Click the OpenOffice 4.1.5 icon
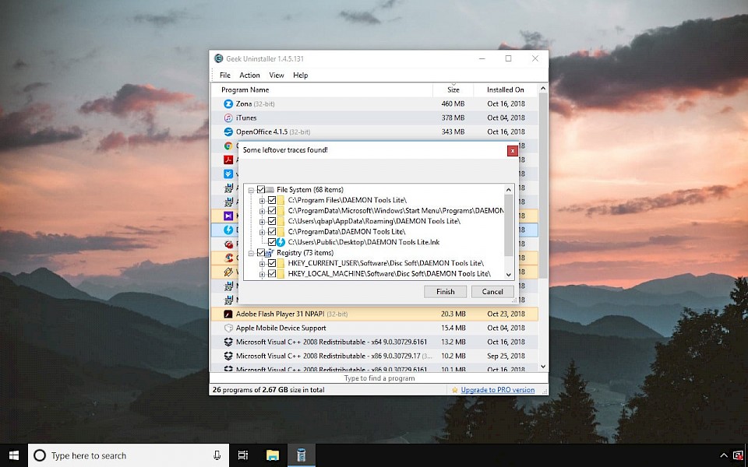This screenshot has width=748, height=467. 228,132
